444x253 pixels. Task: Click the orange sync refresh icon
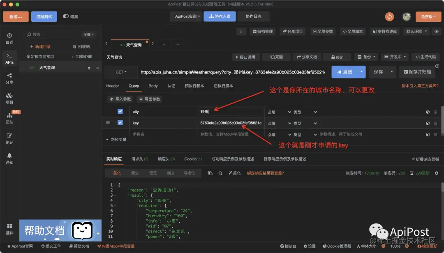coord(389,17)
